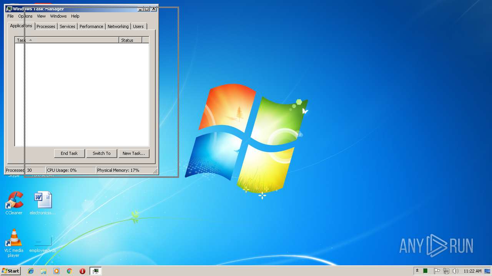Minimize the Task Manager window

[x=141, y=9]
